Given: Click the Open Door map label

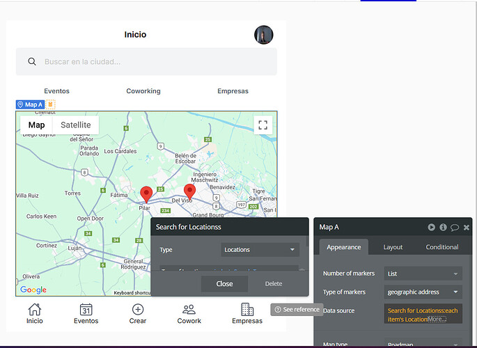Looking at the screenshot, I should pyautogui.click(x=91, y=219).
